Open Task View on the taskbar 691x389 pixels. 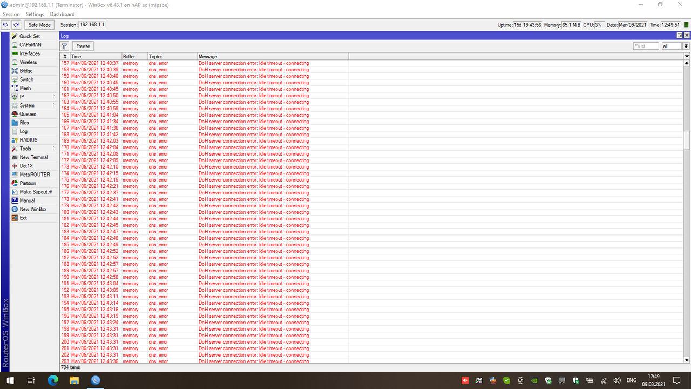(31, 380)
